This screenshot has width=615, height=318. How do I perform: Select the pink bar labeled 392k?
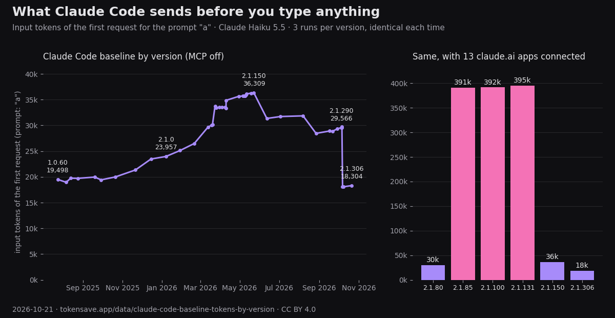493,184
